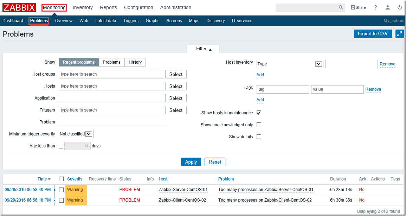Viewport: 406px width, 216px height.
Task: Go to Latest data submenu
Action: point(106,21)
